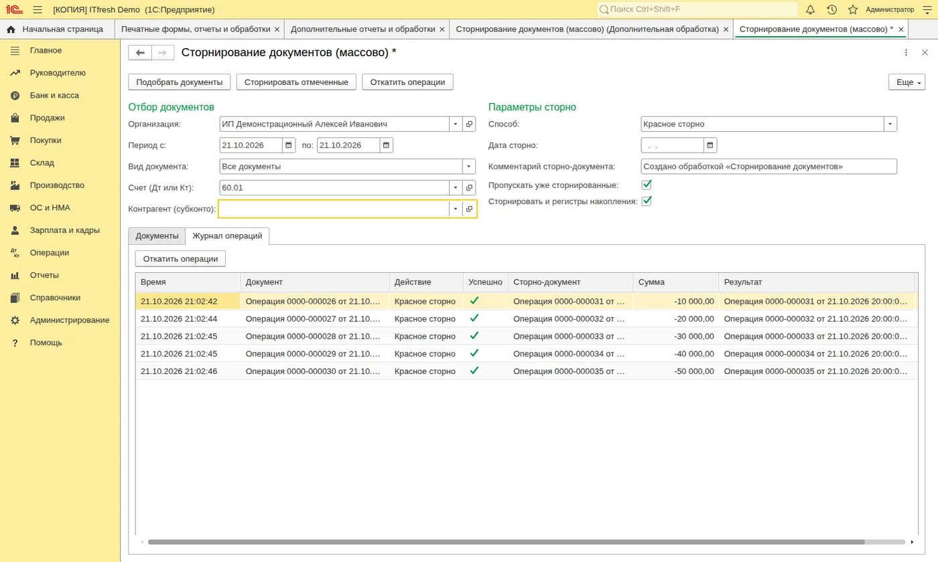Open the Еще dropdown menu
938x562 pixels.
click(x=907, y=82)
